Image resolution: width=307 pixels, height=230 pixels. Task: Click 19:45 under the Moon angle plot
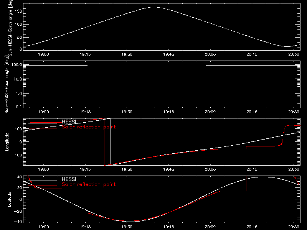pos(168,112)
